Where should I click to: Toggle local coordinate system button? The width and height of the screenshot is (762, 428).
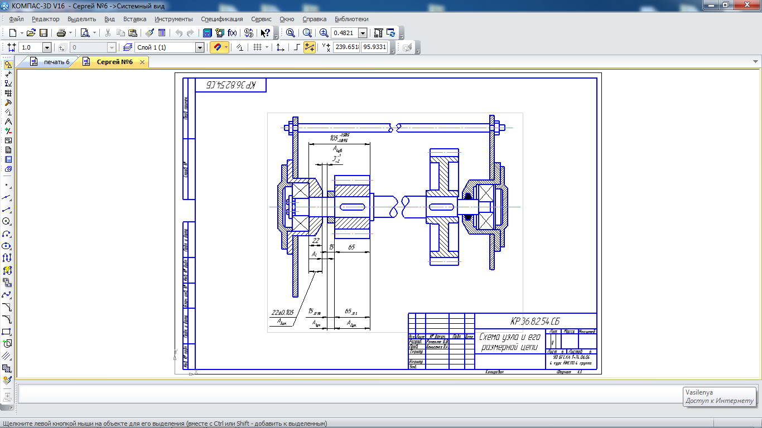pyautogui.click(x=280, y=47)
